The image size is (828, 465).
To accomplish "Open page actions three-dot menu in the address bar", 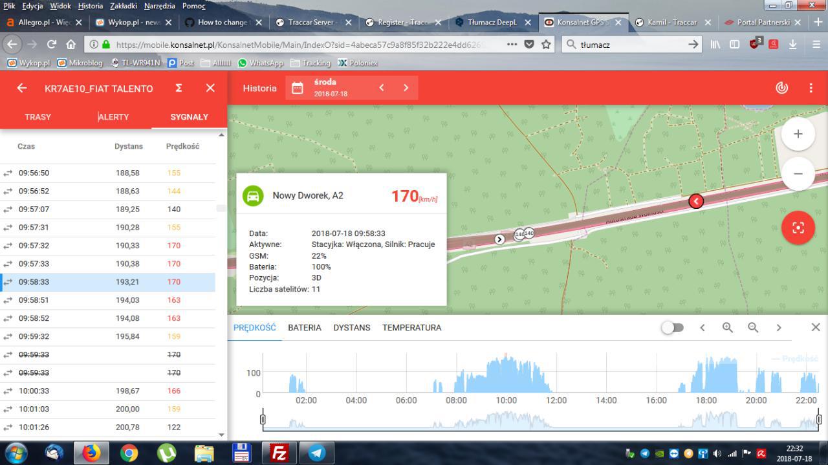I will (512, 45).
